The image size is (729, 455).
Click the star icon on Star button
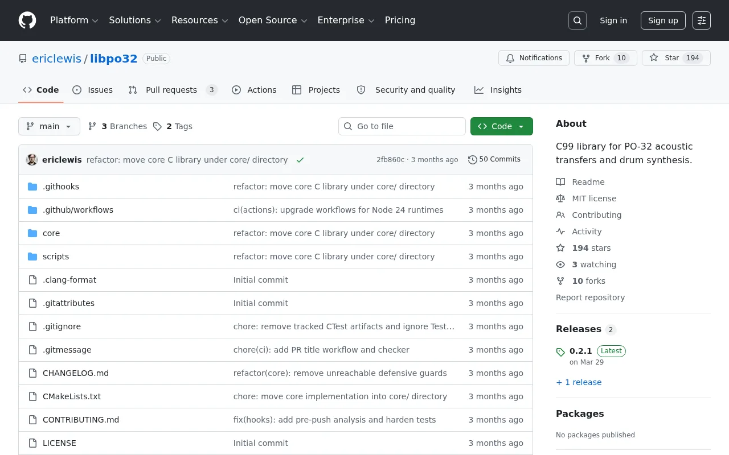click(x=654, y=58)
